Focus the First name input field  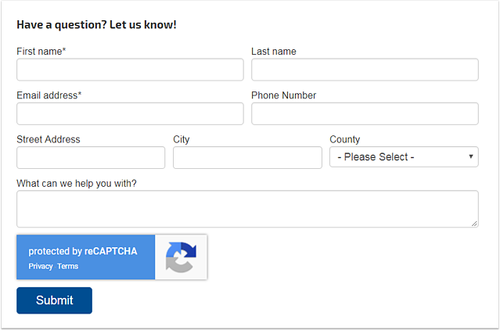click(130, 70)
